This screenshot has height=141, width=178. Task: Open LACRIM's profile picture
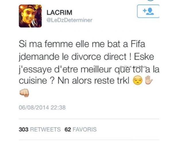pyautogui.click(x=30, y=16)
